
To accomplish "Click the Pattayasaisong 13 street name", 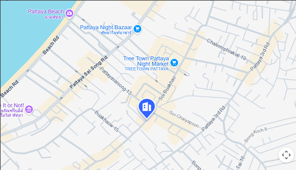I will (115, 81).
